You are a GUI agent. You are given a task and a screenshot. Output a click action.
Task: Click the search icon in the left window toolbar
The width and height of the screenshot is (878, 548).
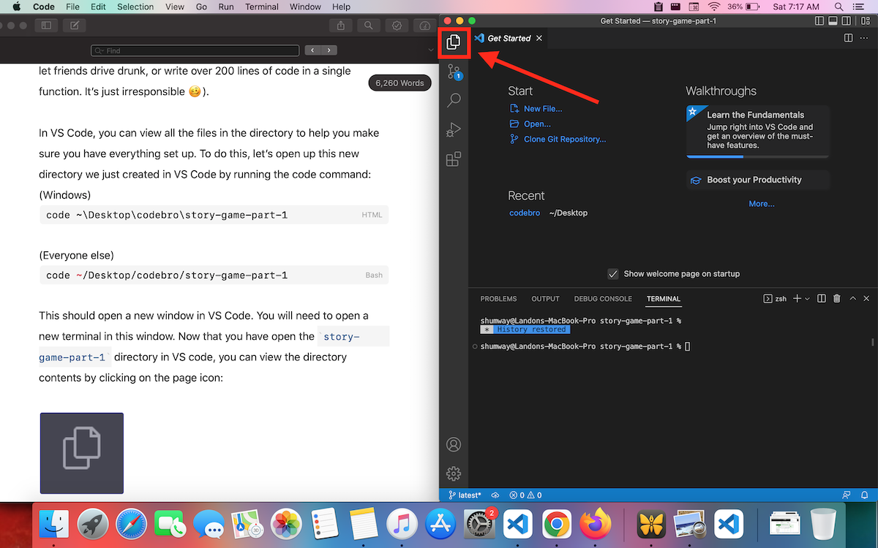[x=369, y=26]
